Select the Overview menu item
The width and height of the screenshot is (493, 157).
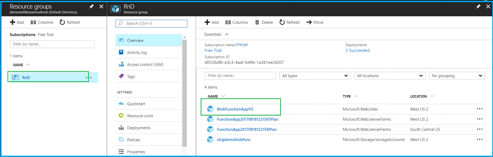(x=149, y=40)
